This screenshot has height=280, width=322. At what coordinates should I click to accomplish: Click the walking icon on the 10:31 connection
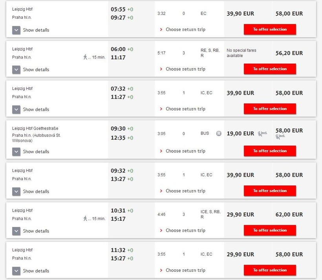click(x=85, y=219)
